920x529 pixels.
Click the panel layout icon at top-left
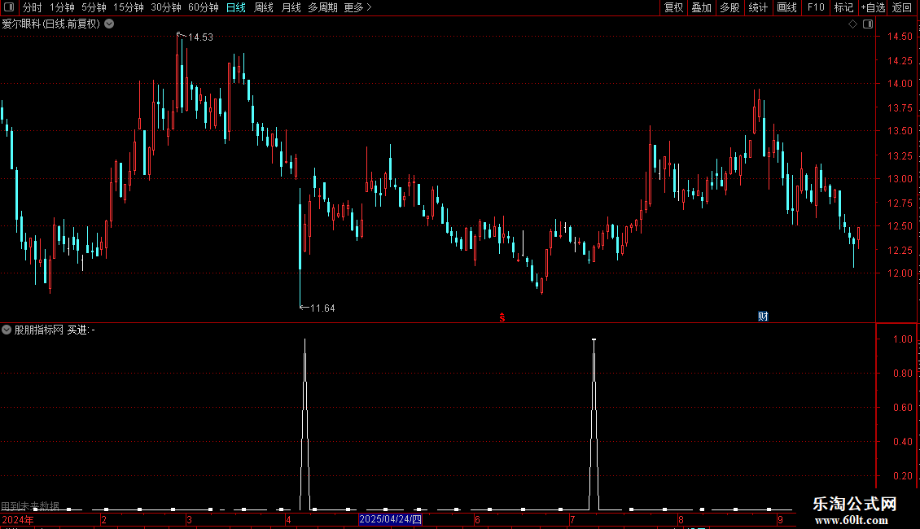(9, 7)
